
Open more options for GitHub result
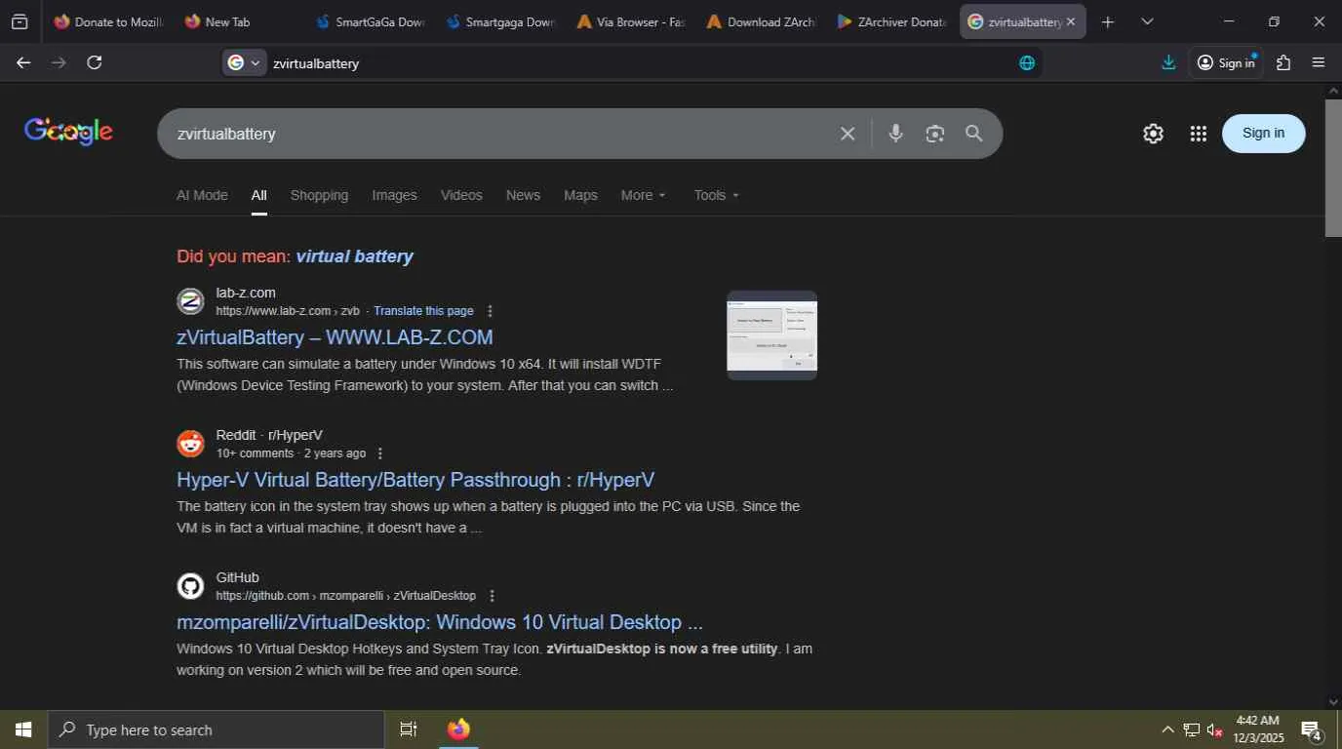[492, 596]
